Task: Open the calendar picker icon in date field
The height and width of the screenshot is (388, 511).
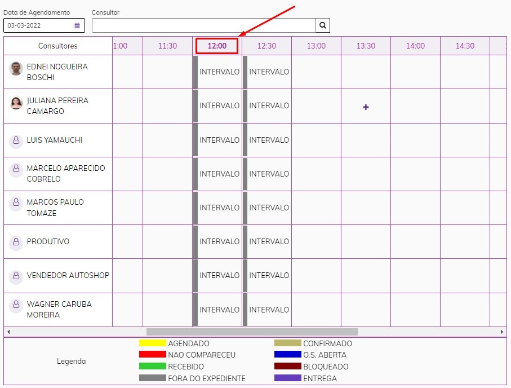Action: click(x=77, y=25)
